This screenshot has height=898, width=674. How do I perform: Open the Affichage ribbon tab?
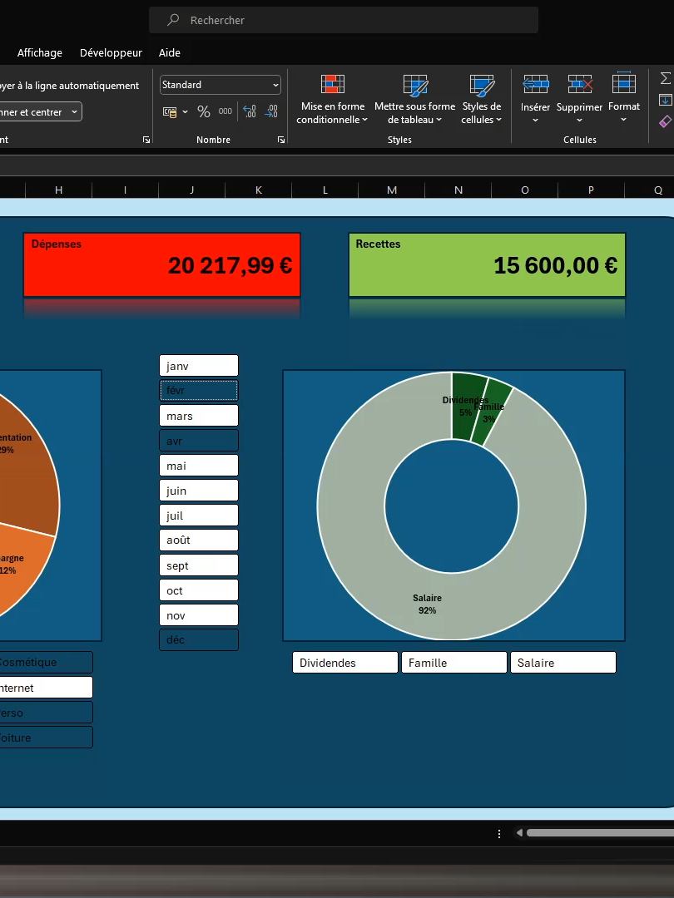(40, 52)
